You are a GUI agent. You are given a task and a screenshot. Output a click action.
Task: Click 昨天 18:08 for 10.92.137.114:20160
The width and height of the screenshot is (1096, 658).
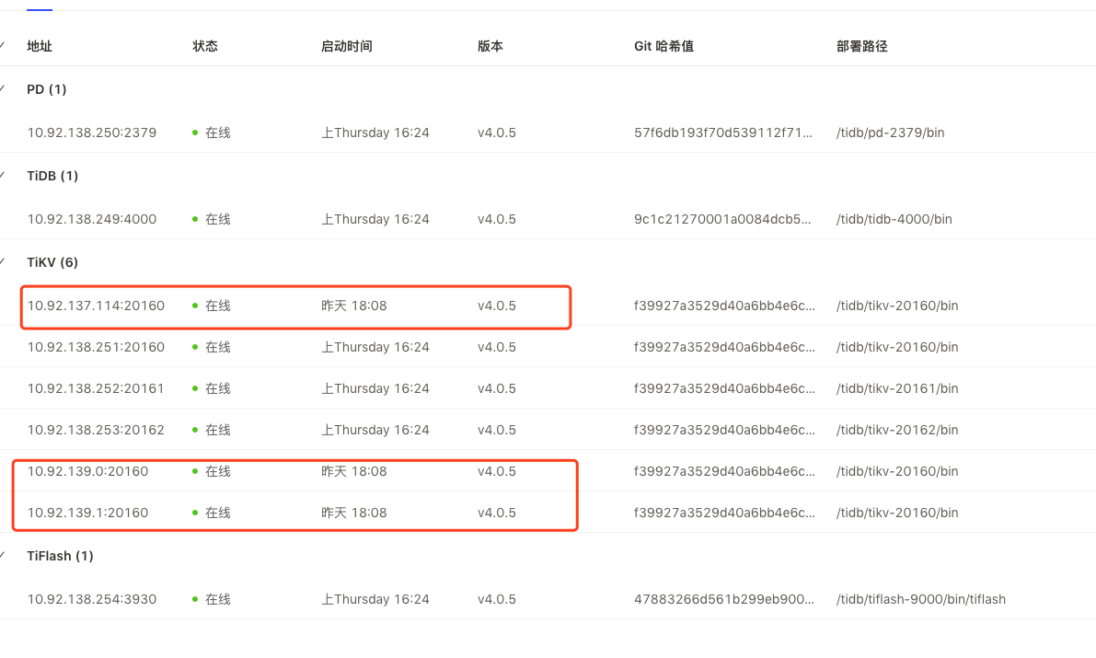[x=353, y=306]
